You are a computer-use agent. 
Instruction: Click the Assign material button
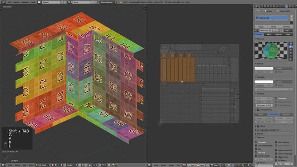[261, 27]
